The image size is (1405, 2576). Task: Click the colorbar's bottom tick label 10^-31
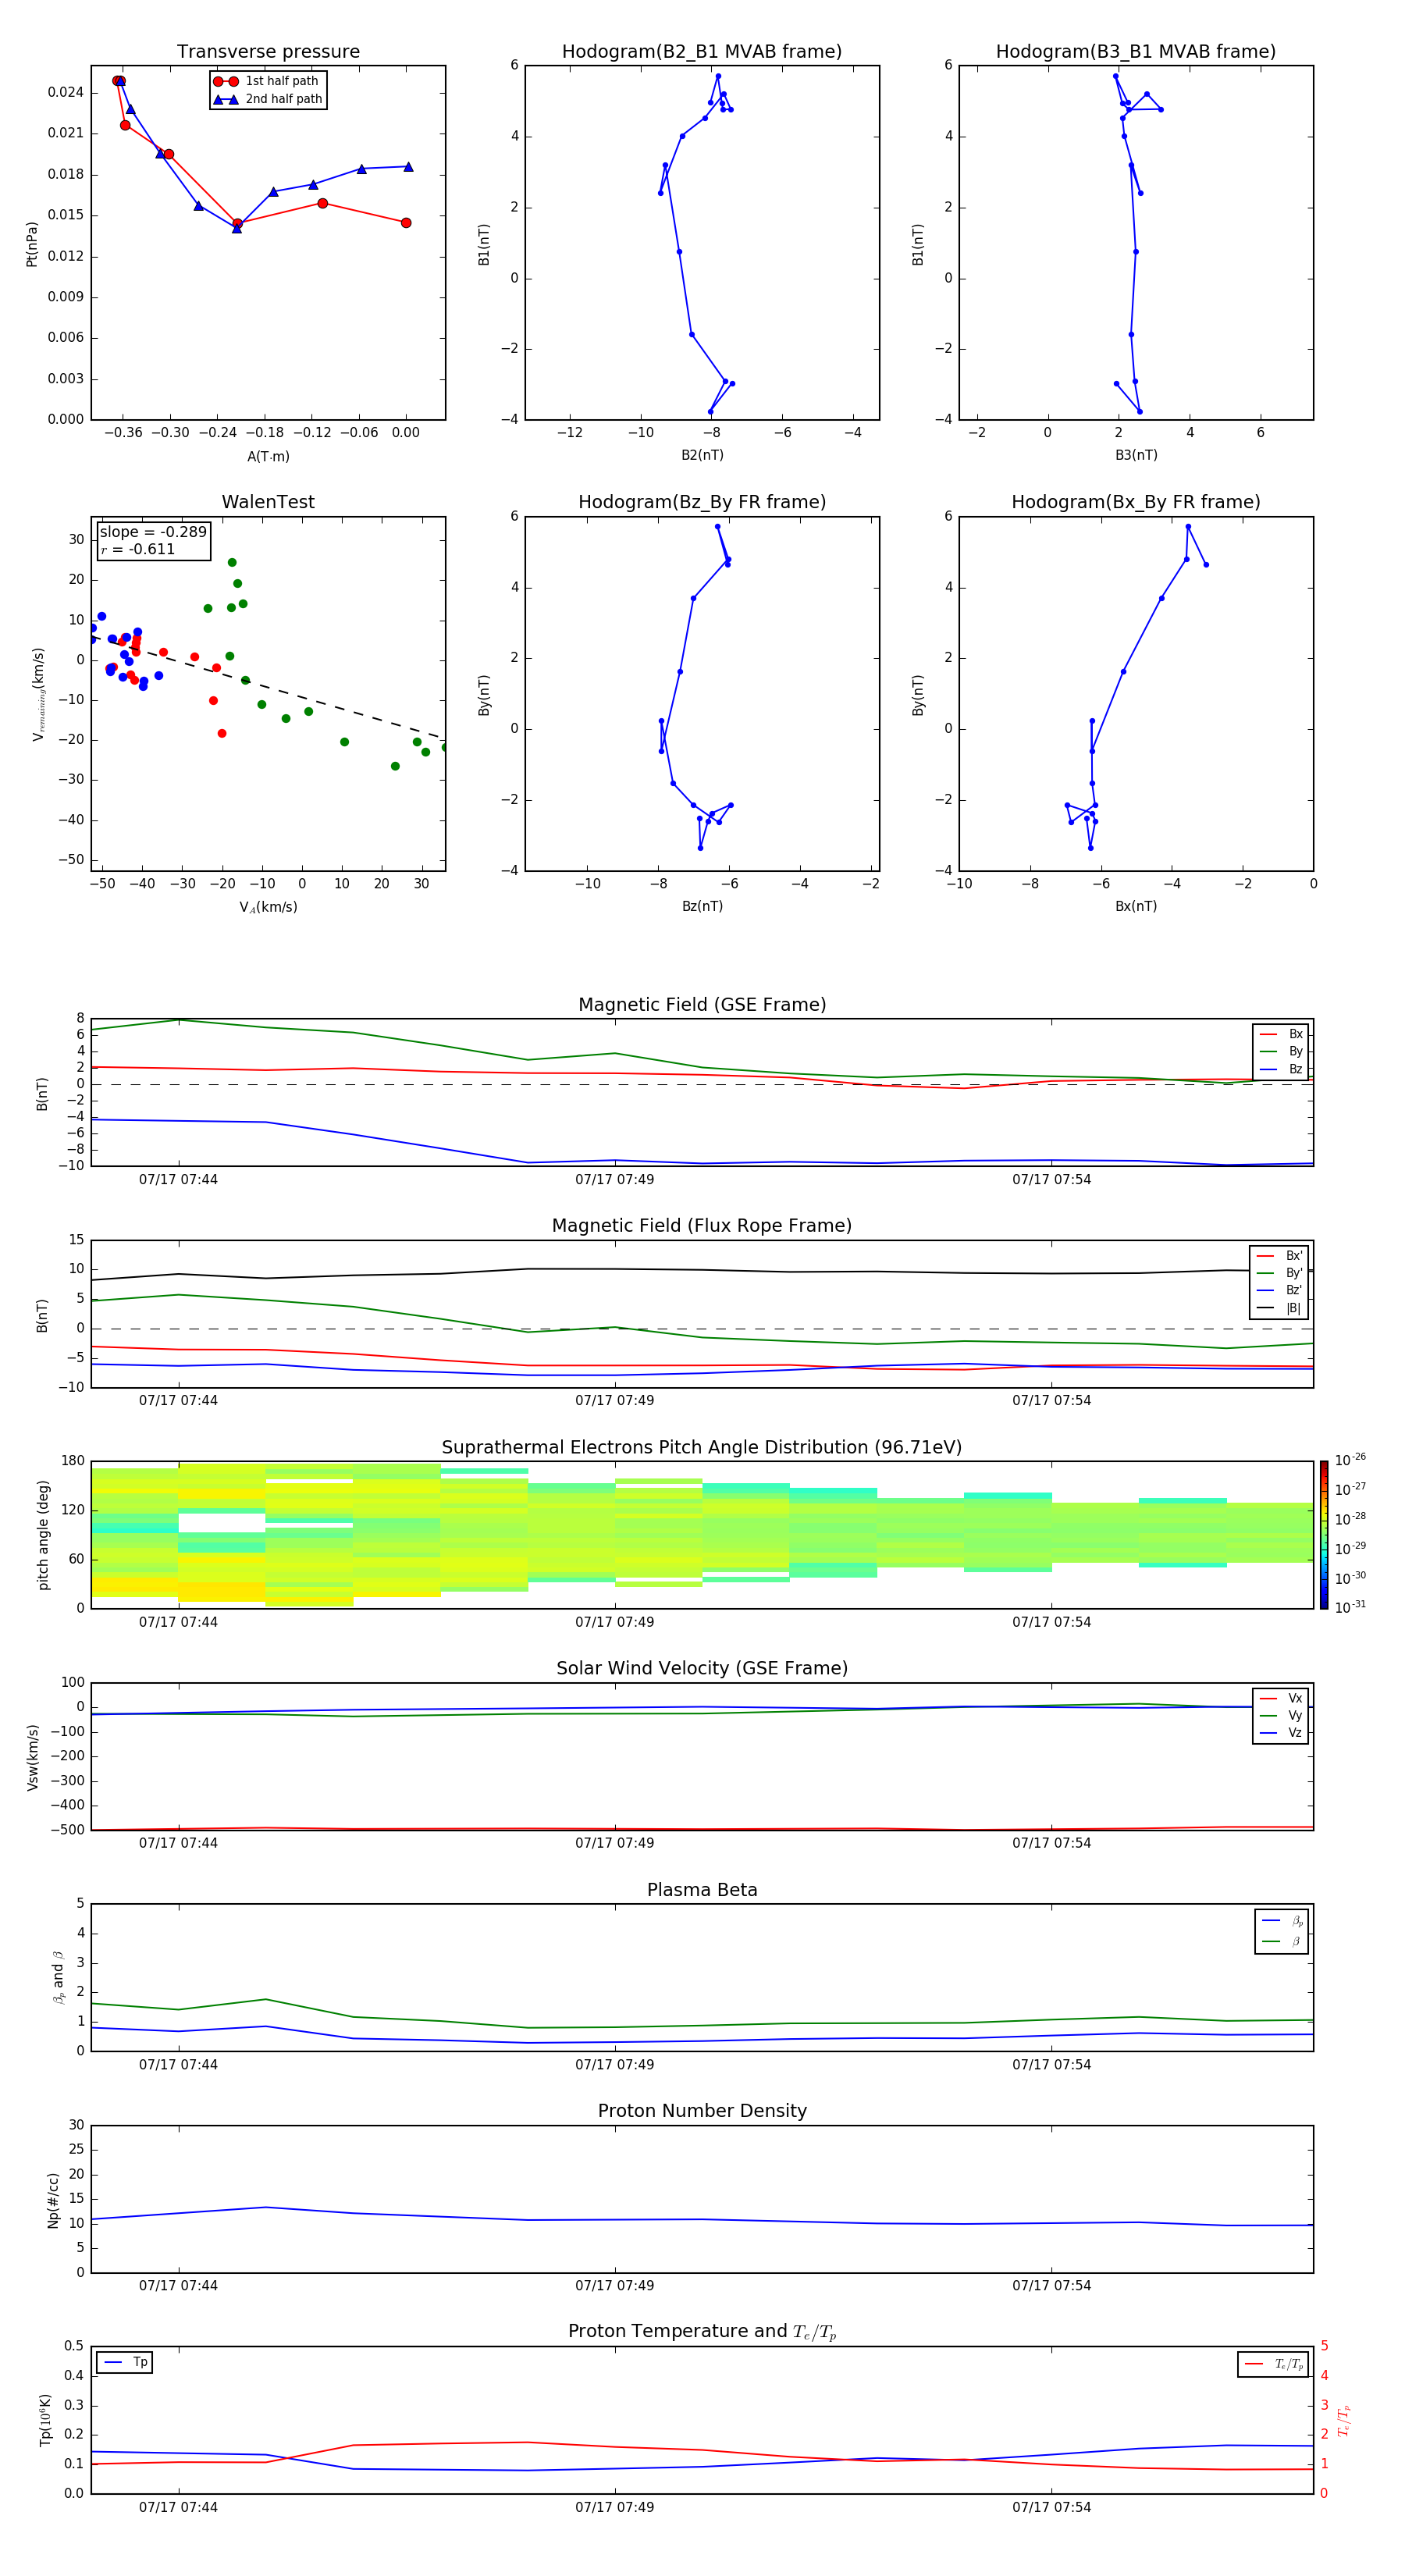pyautogui.click(x=1350, y=1607)
